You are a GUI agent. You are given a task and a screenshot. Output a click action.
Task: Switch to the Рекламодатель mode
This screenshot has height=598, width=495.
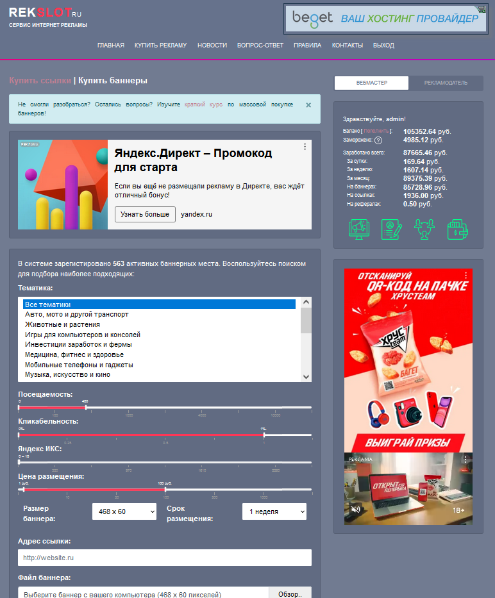pos(446,83)
